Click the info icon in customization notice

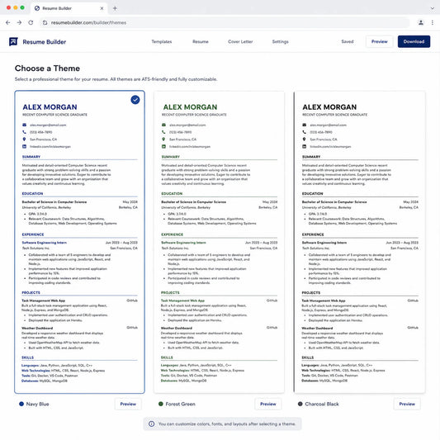click(x=151, y=423)
